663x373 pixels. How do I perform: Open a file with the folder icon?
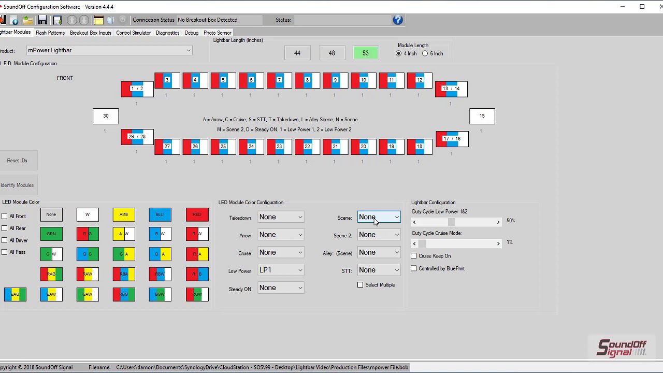tap(27, 20)
